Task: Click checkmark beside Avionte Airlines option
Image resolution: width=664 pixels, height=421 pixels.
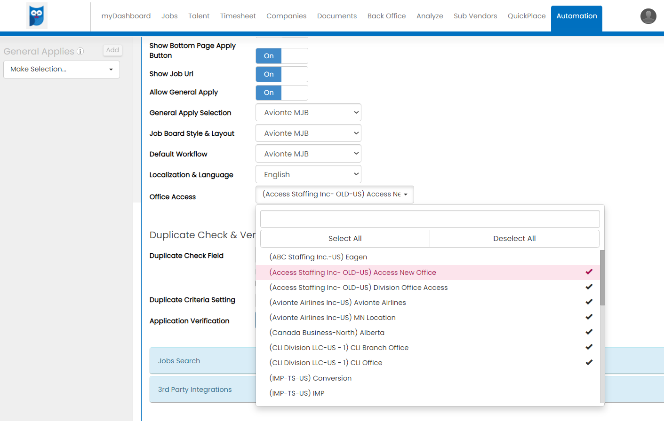Action: (x=589, y=302)
